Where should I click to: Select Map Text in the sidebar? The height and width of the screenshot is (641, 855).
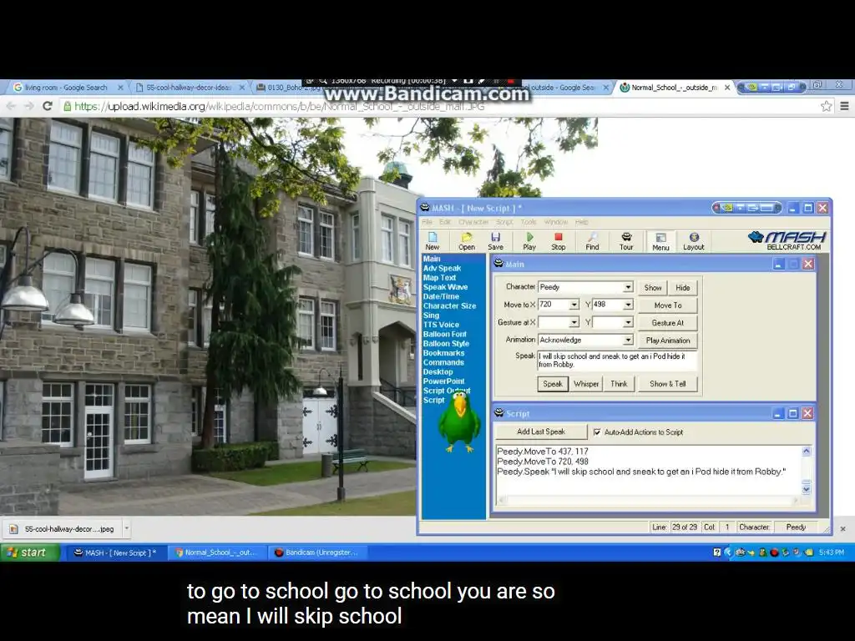[439, 277]
